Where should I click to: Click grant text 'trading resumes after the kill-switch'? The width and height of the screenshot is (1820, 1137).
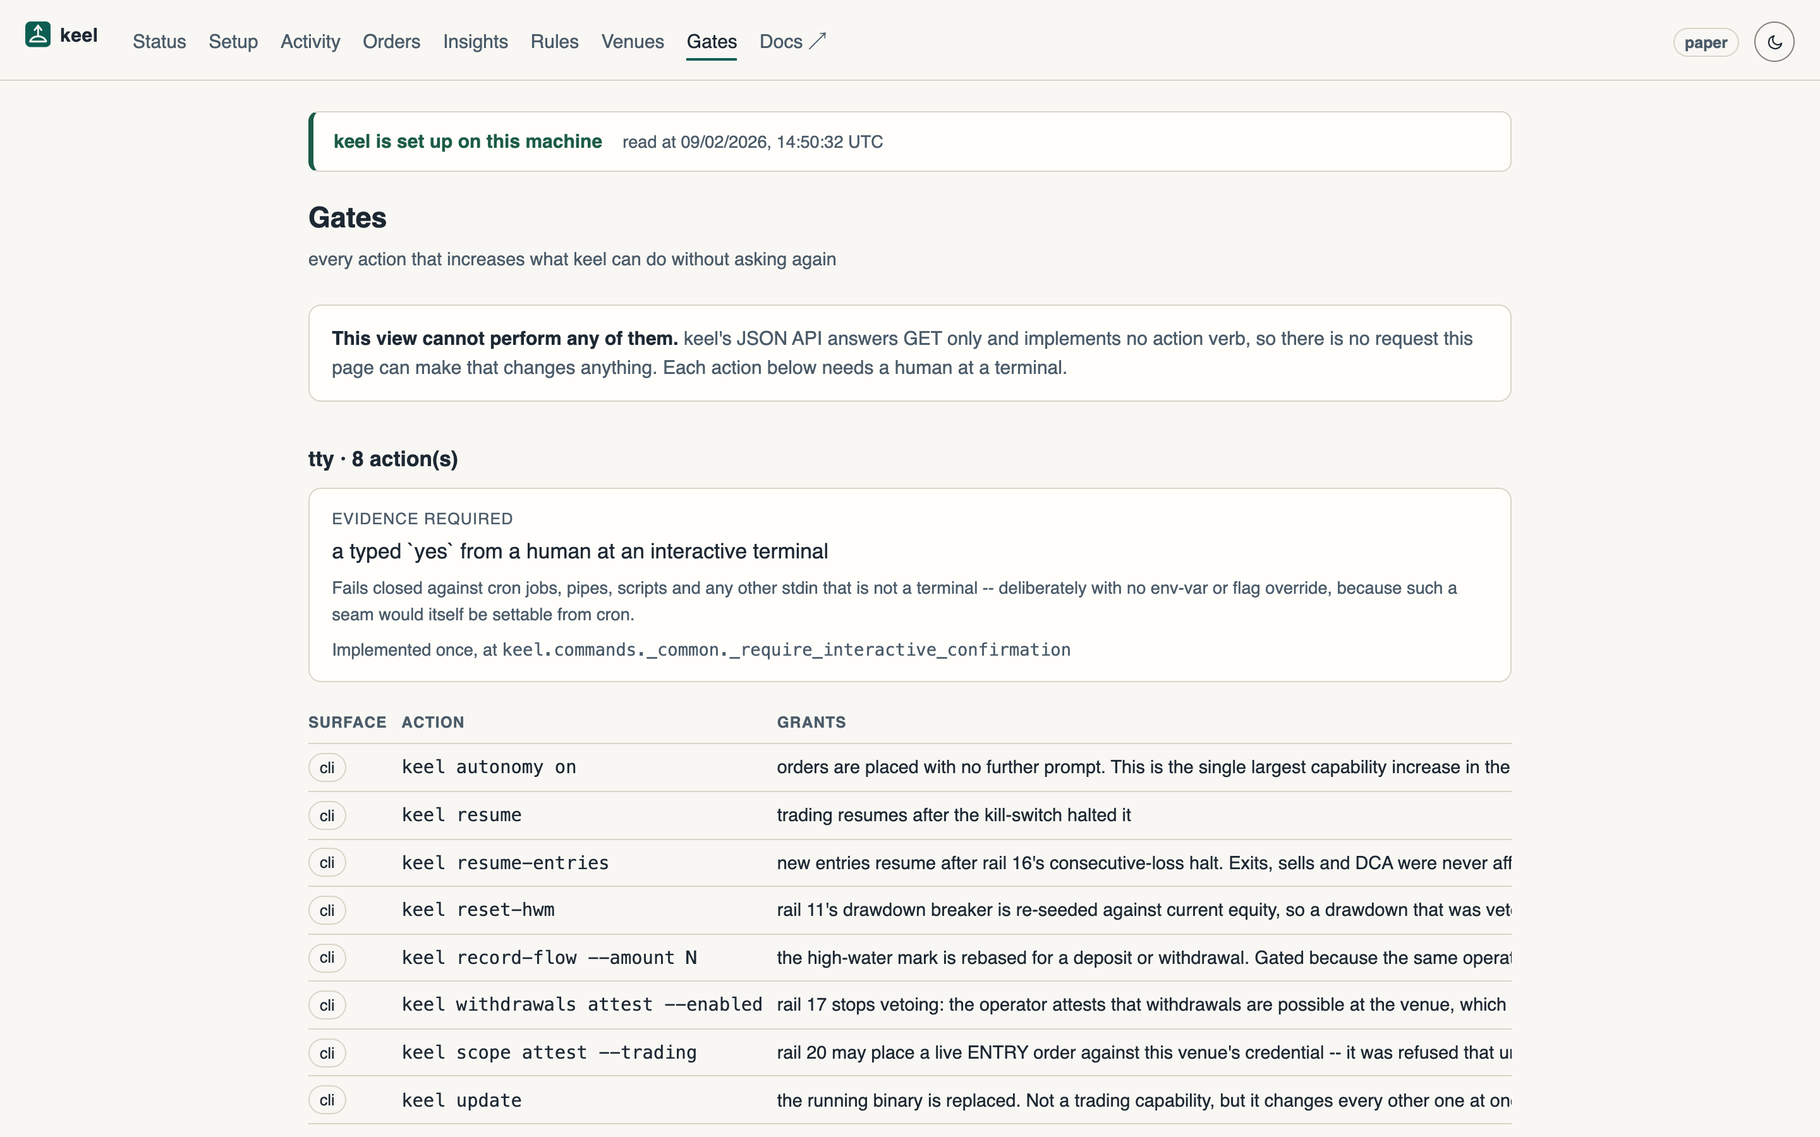(x=954, y=815)
